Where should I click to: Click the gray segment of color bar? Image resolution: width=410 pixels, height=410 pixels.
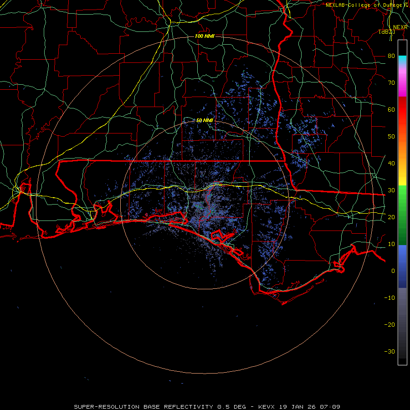(x=402, y=323)
